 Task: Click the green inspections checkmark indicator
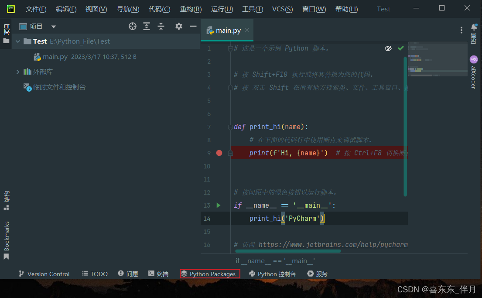coord(401,48)
